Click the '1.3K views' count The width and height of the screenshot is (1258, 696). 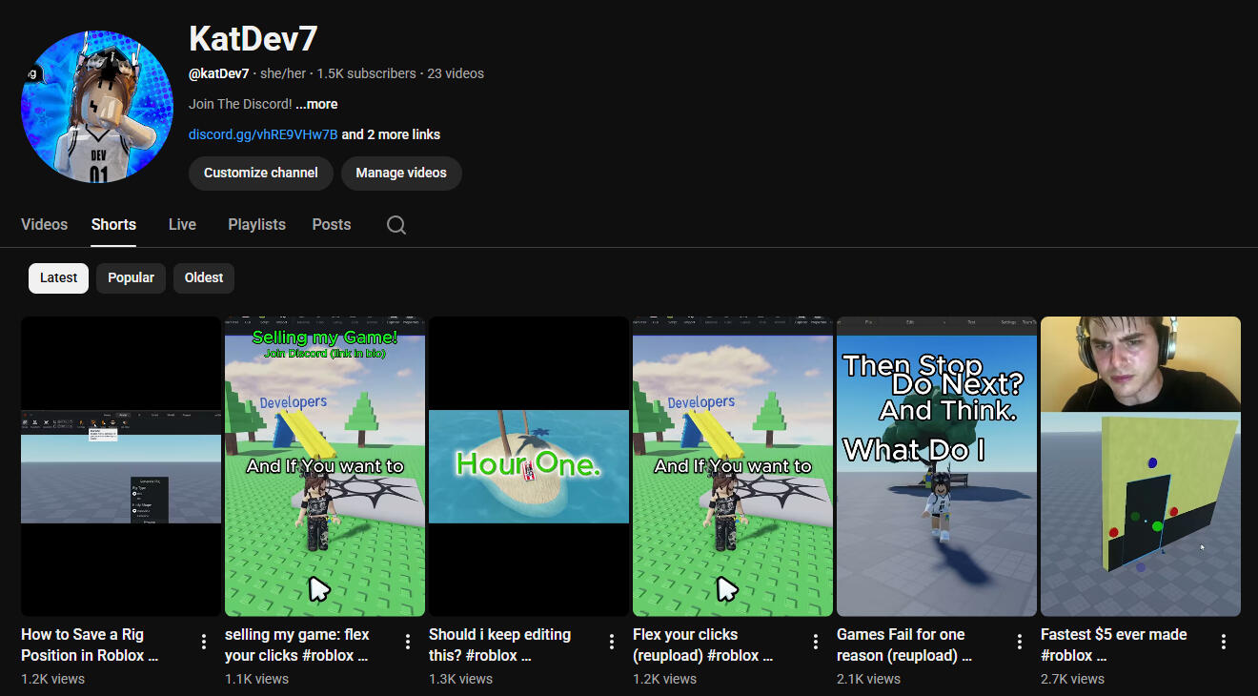(x=460, y=679)
